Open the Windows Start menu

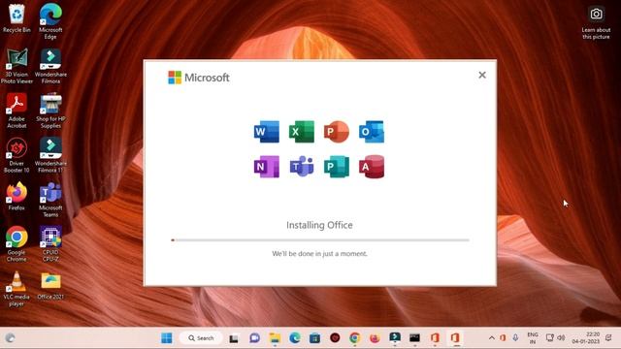point(167,338)
